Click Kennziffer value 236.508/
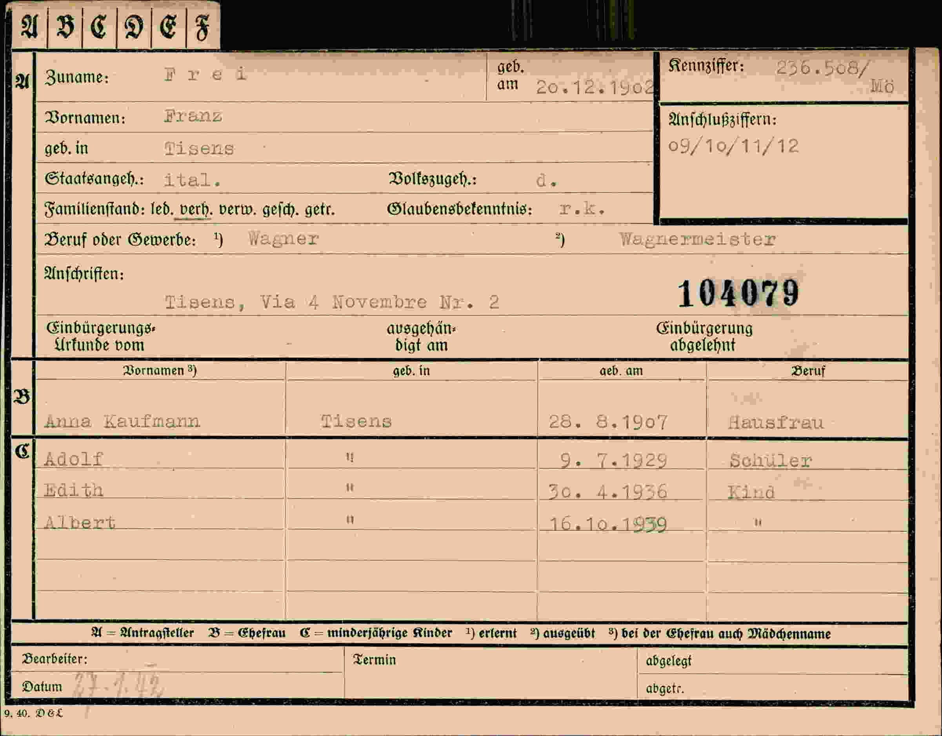 click(x=822, y=68)
